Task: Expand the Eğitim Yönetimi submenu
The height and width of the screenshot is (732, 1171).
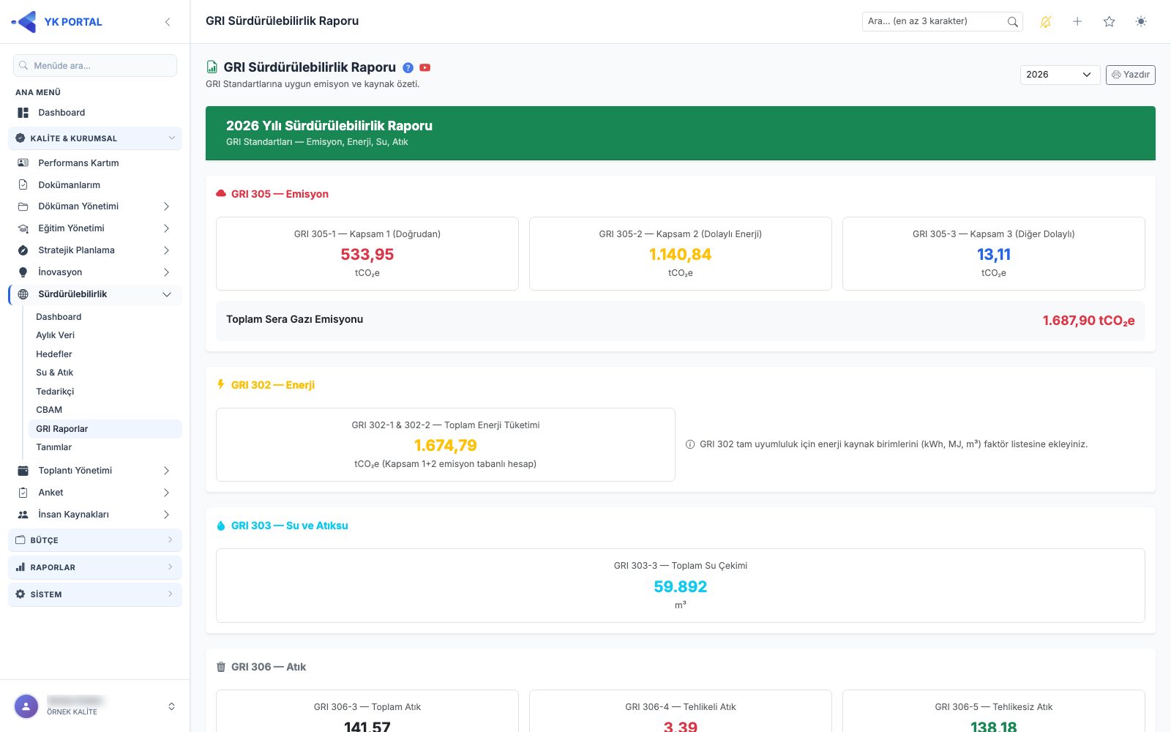Action: [x=166, y=228]
